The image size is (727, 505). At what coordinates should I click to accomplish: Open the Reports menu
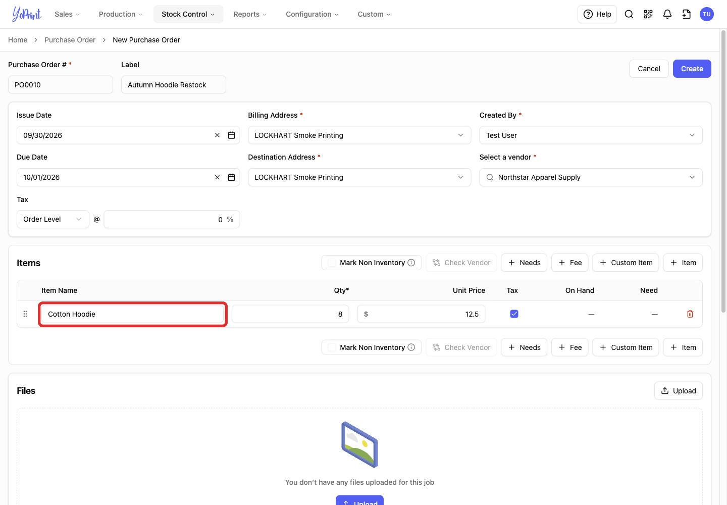coord(250,14)
